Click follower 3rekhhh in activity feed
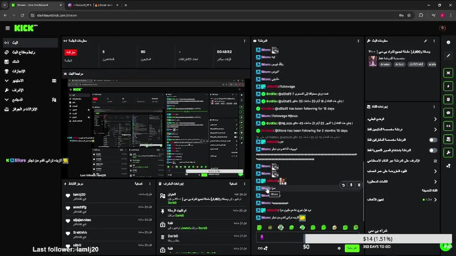The width and height of the screenshot is (456, 256). [80, 233]
